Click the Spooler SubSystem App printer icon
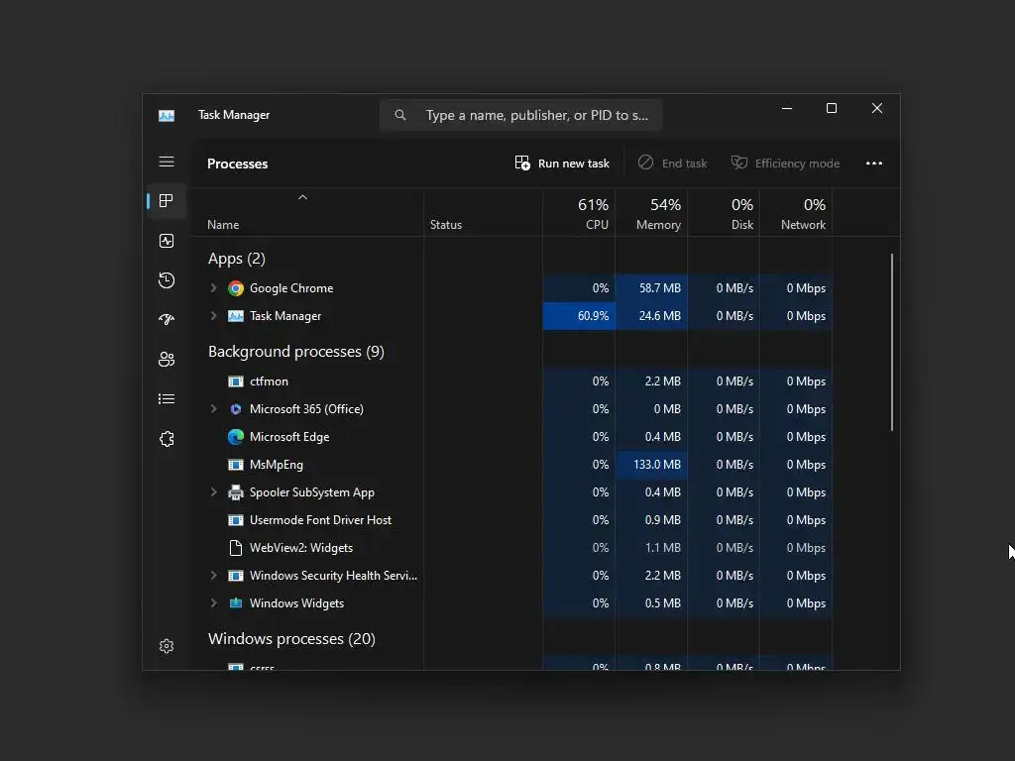Screen dimensions: 1015x761 point(236,492)
